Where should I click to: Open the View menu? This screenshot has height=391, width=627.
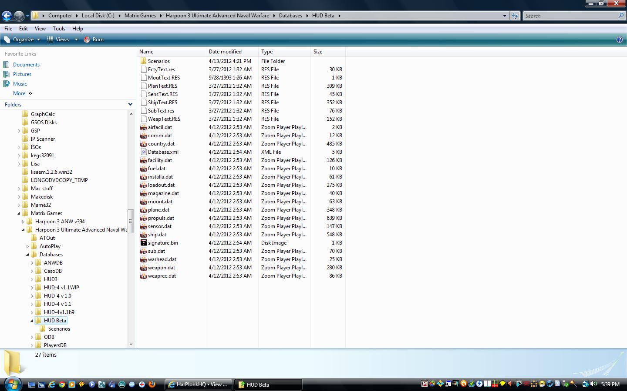(x=40, y=29)
